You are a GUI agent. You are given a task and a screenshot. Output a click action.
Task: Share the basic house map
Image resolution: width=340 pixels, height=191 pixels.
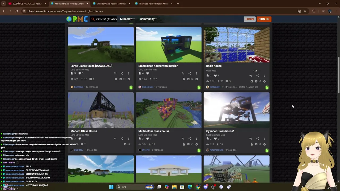257,76
